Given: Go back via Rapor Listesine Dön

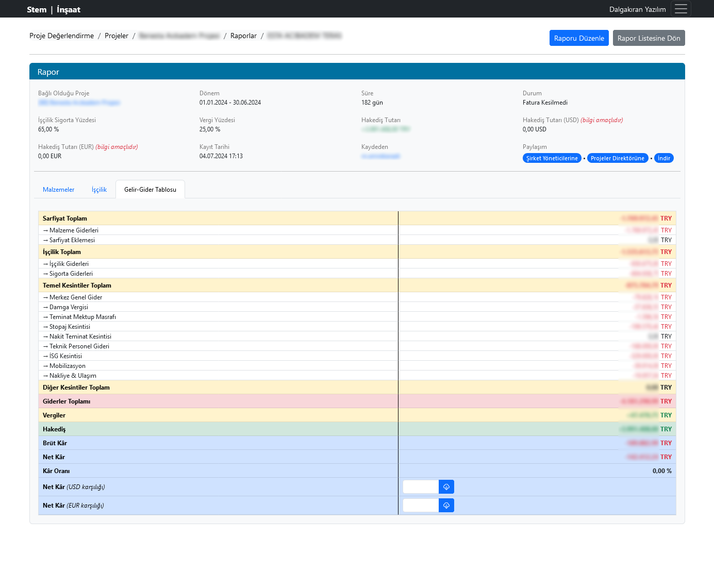Looking at the screenshot, I should [x=649, y=38].
